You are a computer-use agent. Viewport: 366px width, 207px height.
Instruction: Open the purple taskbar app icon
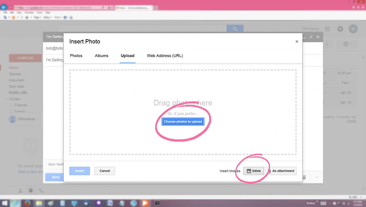click(x=98, y=203)
